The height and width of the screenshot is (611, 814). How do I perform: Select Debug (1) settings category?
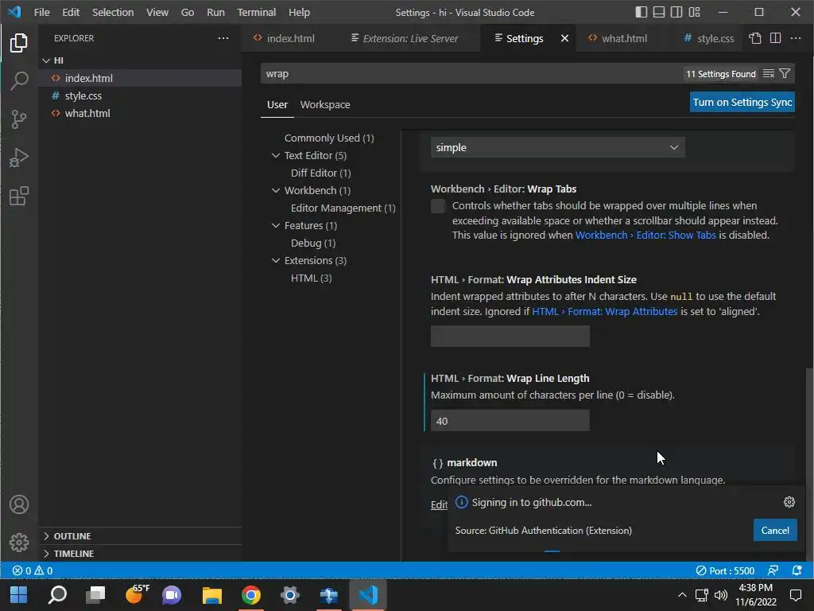313,243
